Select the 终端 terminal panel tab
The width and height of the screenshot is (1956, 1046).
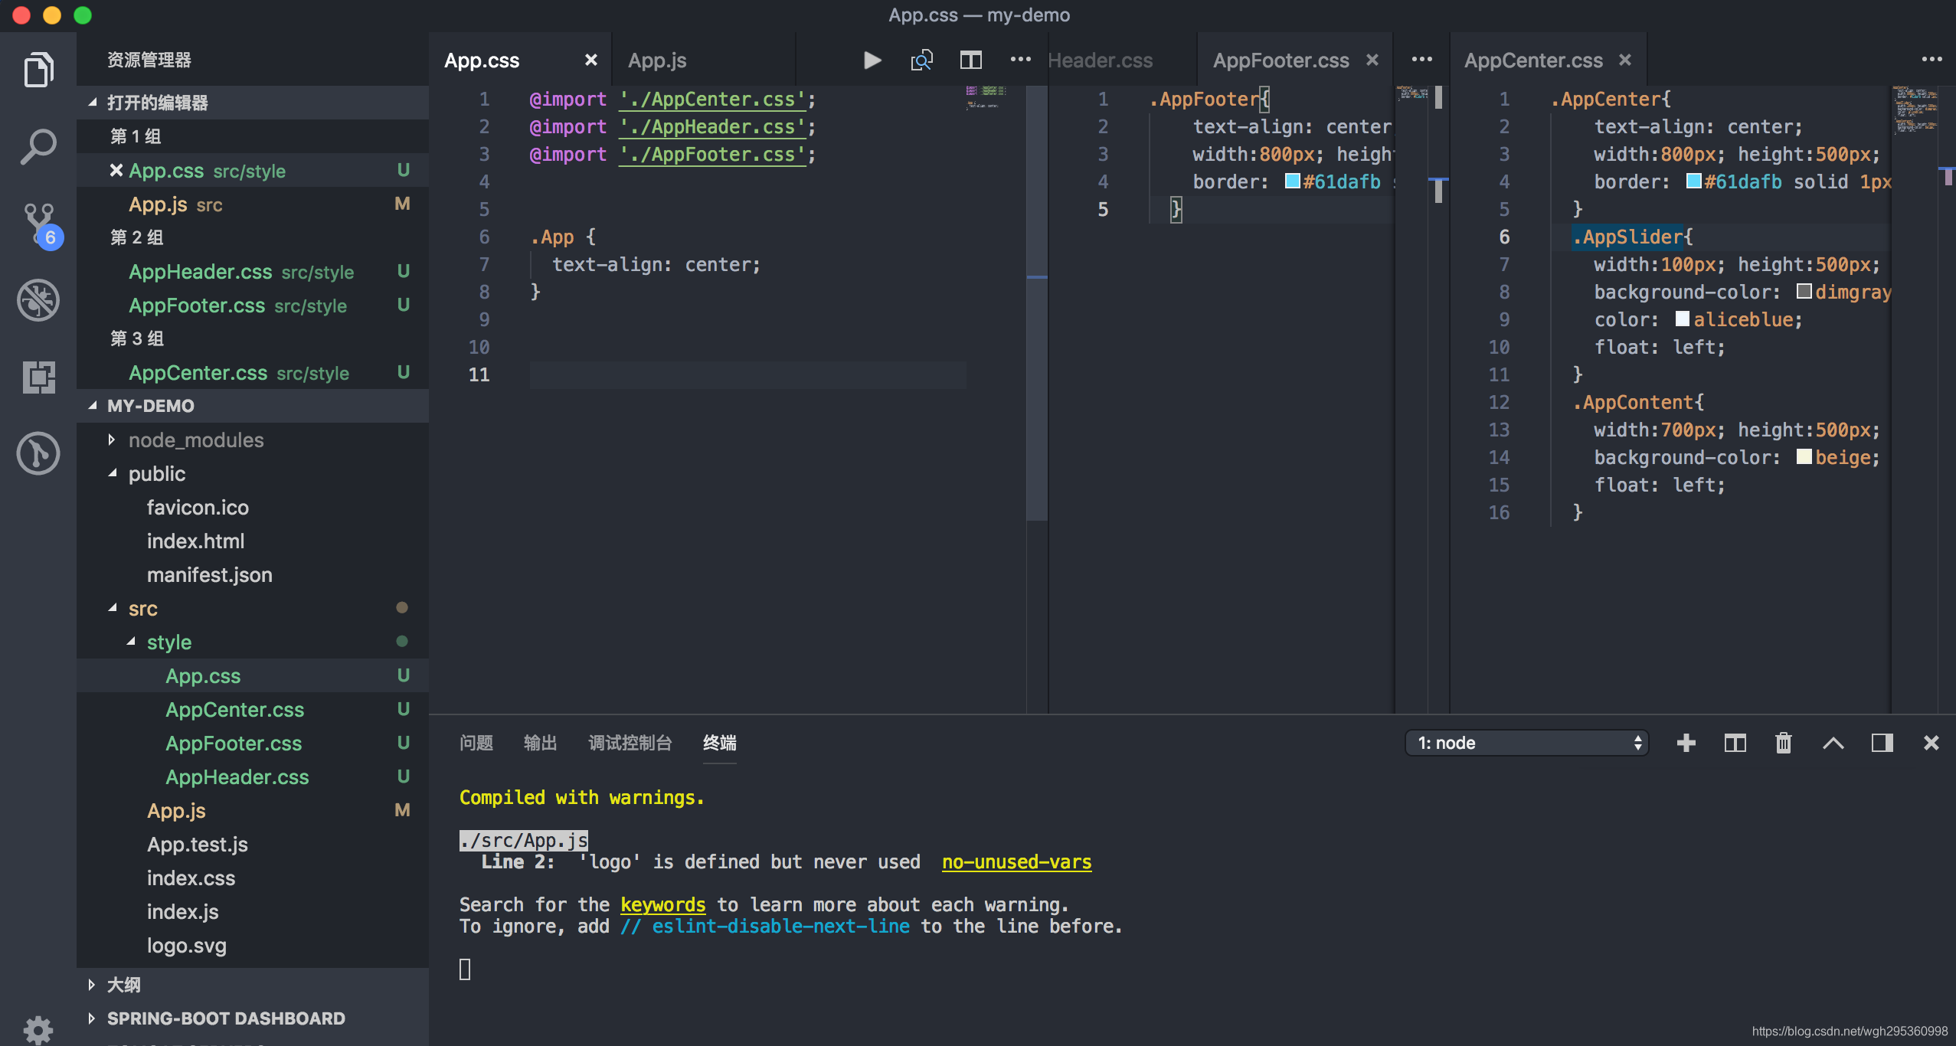click(719, 743)
